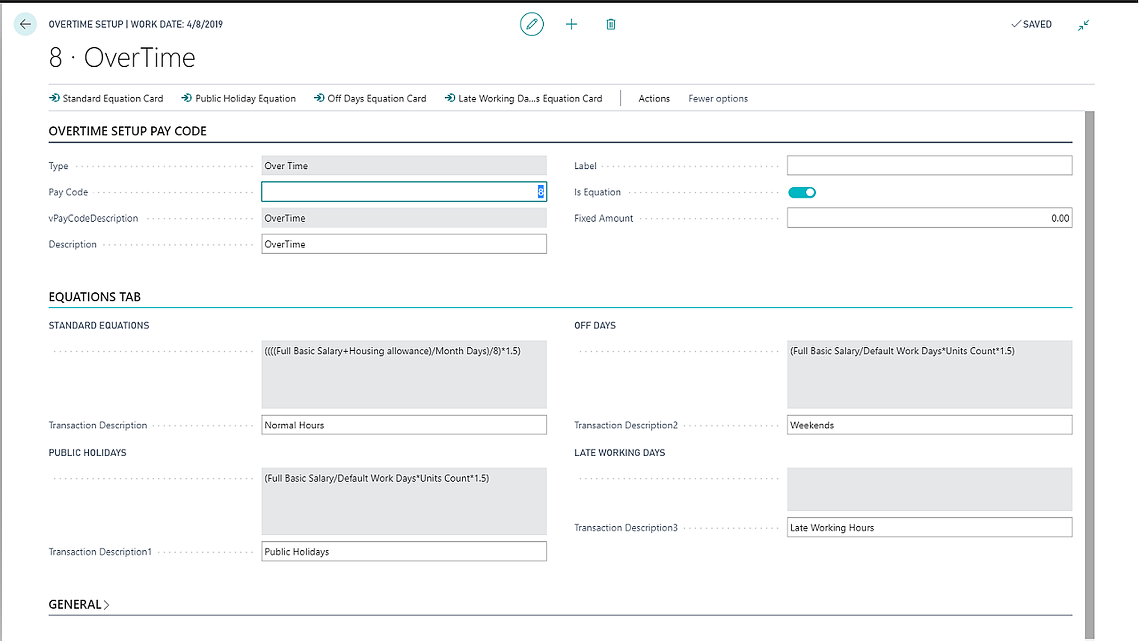This screenshot has height=641, width=1139.
Task: Click Transaction Description3 field Late Working Hours
Action: tap(929, 527)
